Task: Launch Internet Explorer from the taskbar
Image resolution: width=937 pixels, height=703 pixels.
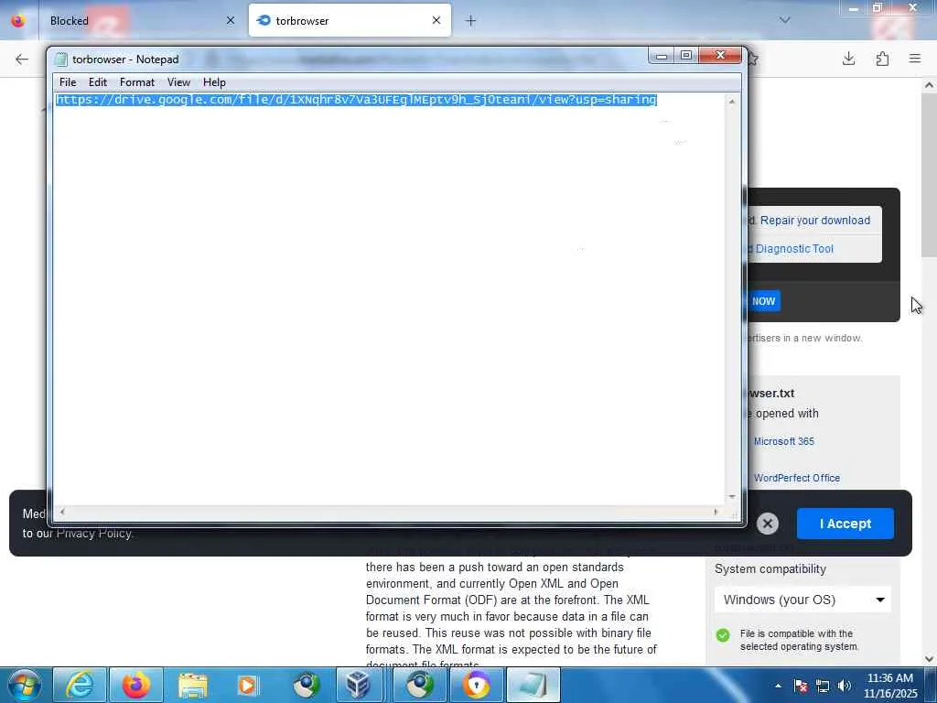Action: (79, 685)
